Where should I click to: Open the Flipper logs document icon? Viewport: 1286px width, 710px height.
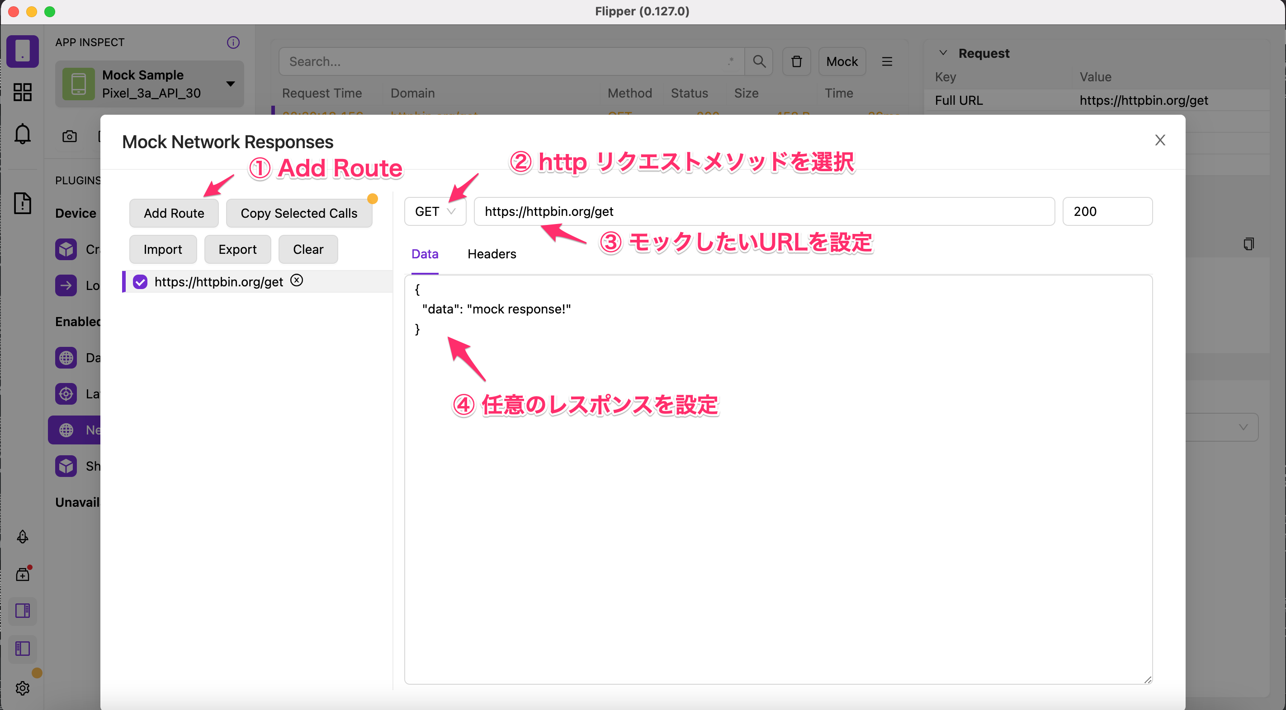(23, 203)
